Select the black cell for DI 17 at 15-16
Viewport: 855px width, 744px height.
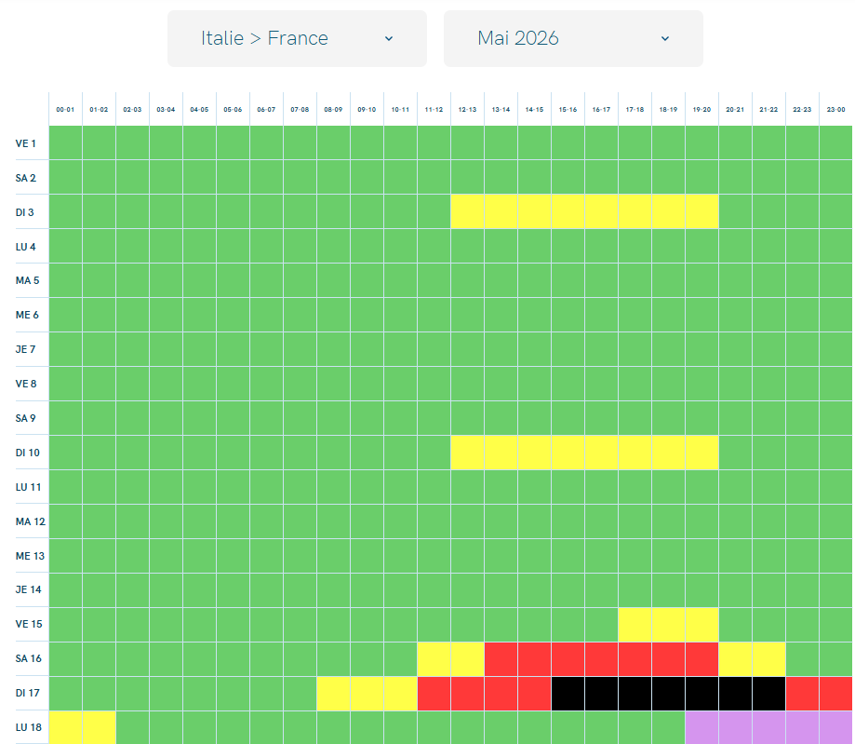coord(568,694)
